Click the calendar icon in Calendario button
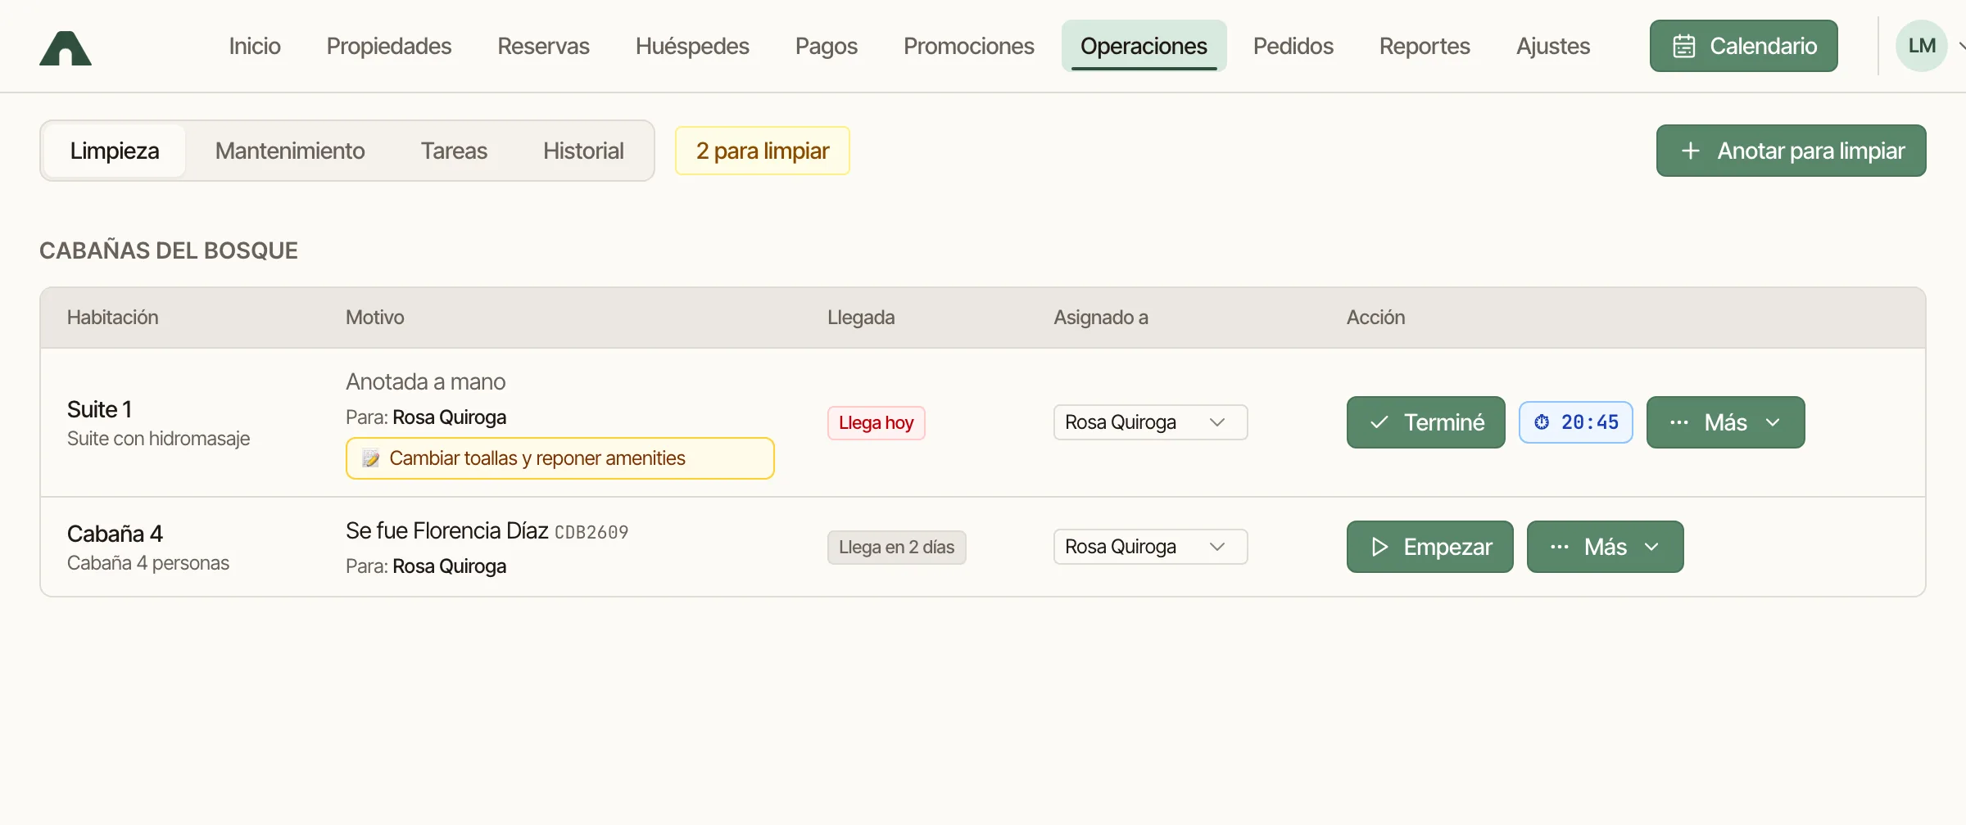Image resolution: width=1966 pixels, height=825 pixels. (x=1684, y=46)
